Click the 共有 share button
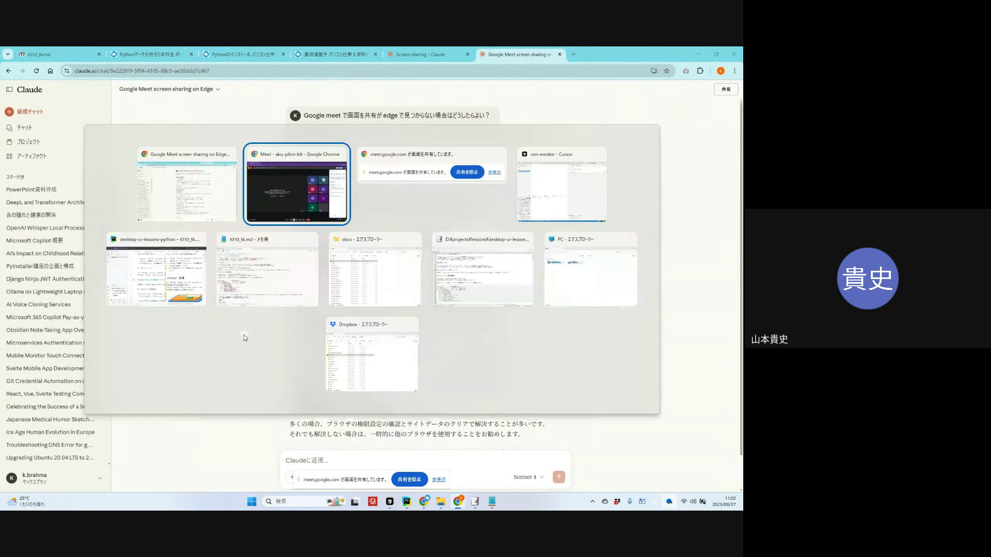Viewport: 991px width, 557px height. coord(726,89)
